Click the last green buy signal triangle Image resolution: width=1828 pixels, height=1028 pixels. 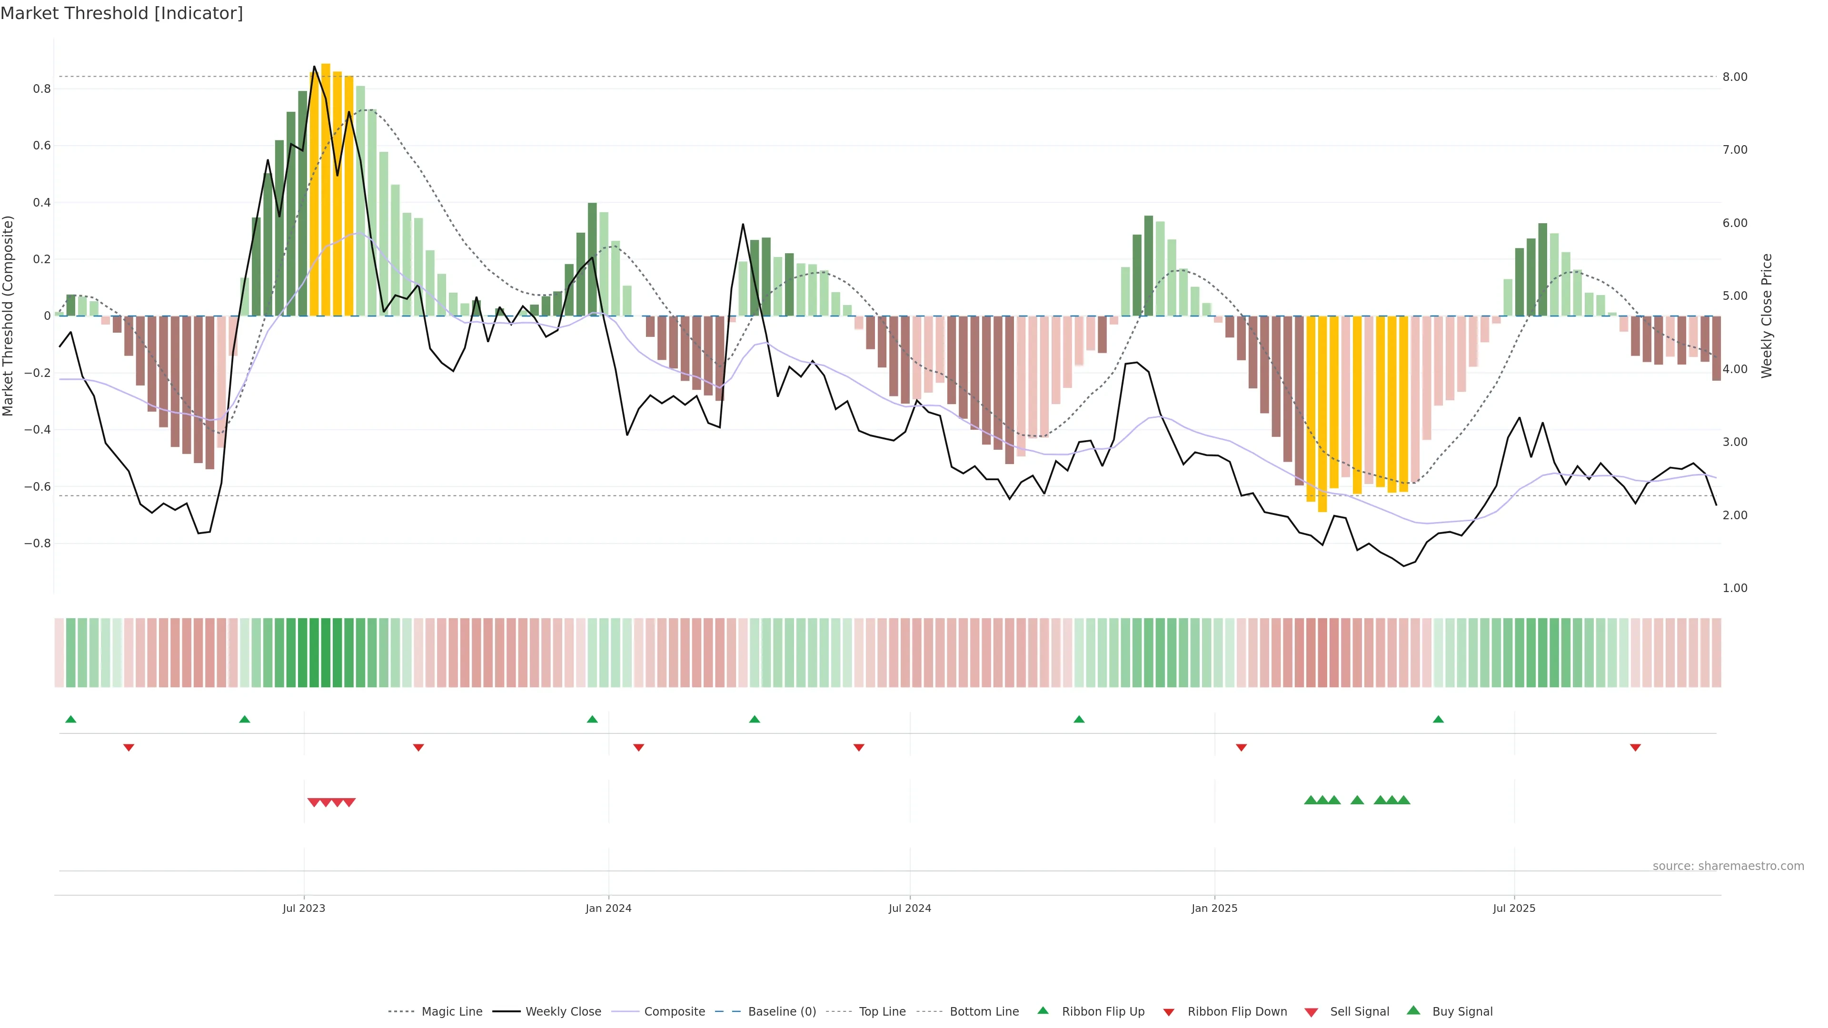pyautogui.click(x=1403, y=800)
